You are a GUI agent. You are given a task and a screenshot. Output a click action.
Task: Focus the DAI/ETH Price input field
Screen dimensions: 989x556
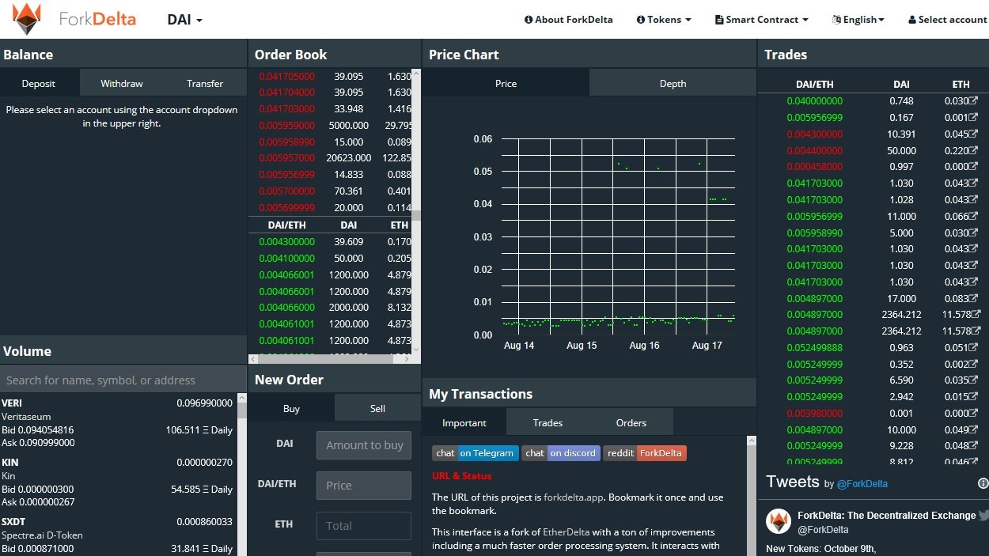point(364,486)
